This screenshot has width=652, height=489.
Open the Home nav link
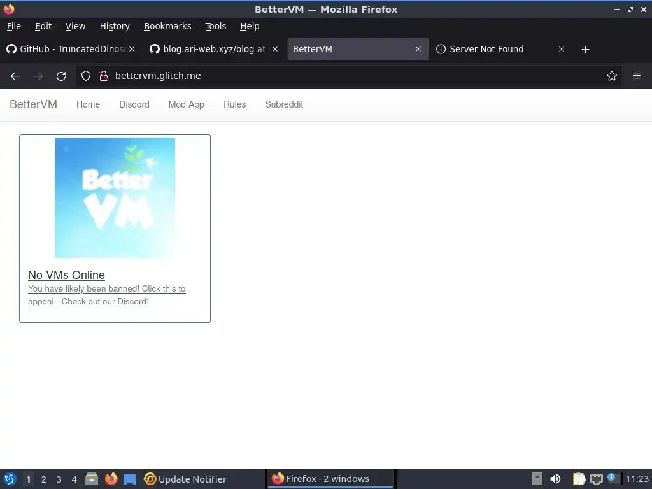[88, 104]
